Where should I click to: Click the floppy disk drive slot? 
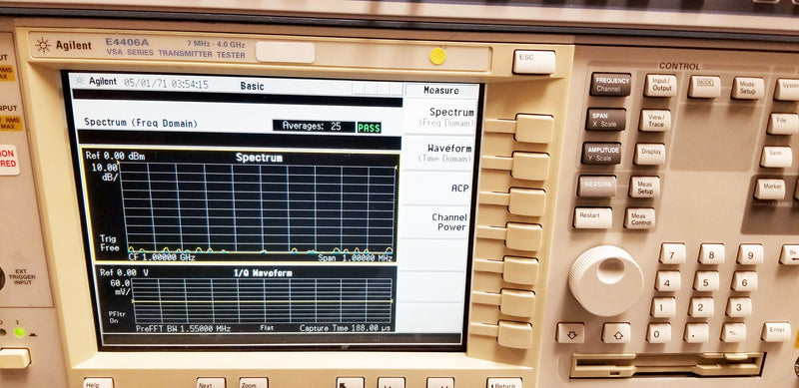pos(667,365)
